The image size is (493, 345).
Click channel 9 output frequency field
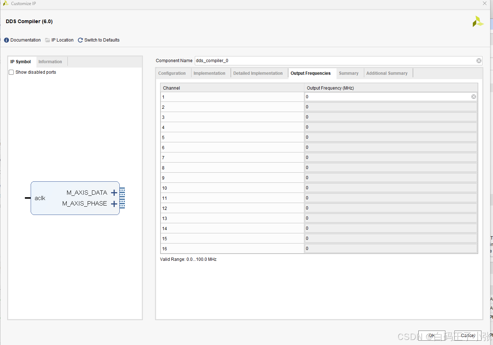(x=391, y=178)
